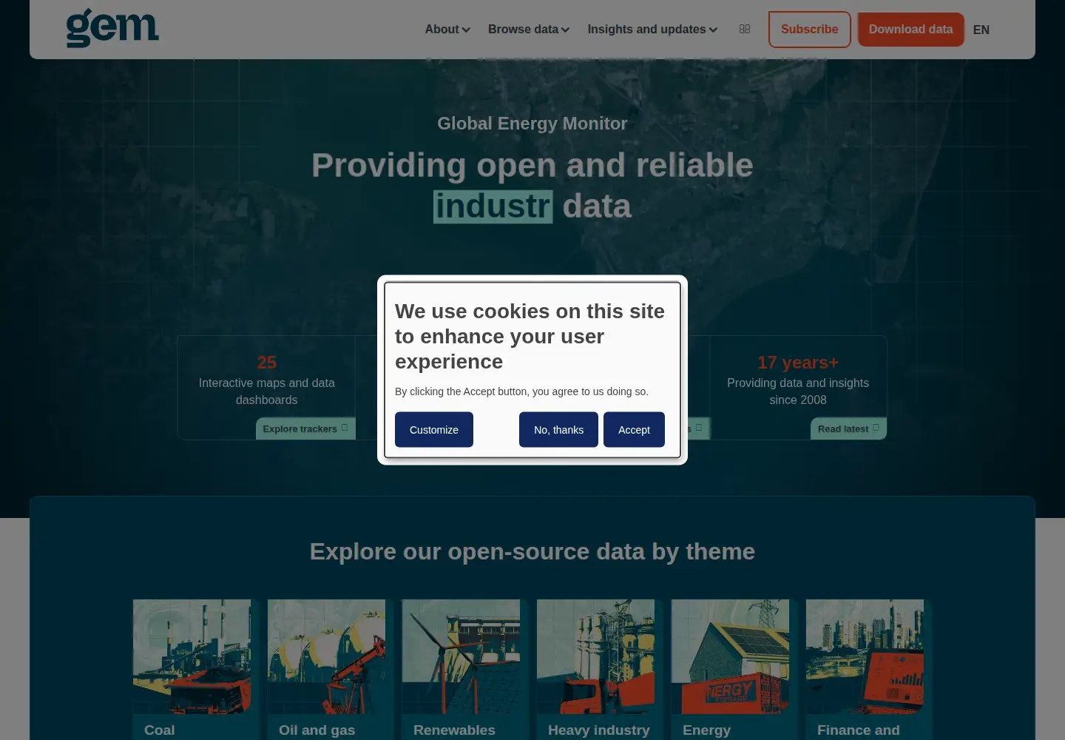Click the gem logo
1065x740 pixels.
click(x=112, y=28)
